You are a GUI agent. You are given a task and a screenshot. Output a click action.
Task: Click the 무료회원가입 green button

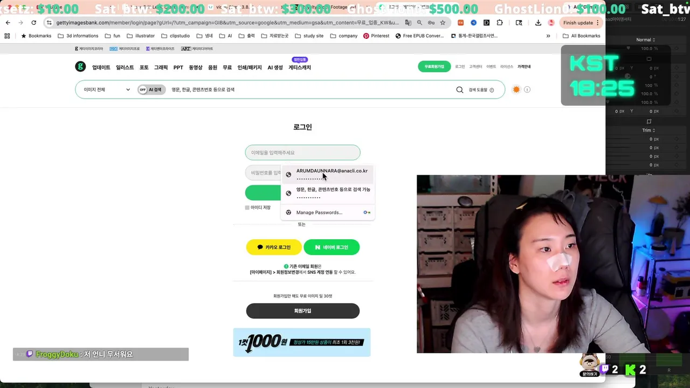point(434,66)
